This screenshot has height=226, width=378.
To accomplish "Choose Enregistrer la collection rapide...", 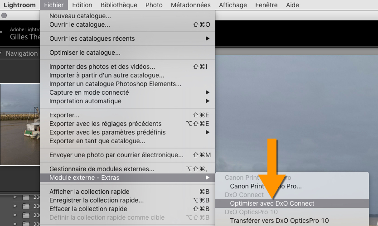I will (x=127, y=200).
